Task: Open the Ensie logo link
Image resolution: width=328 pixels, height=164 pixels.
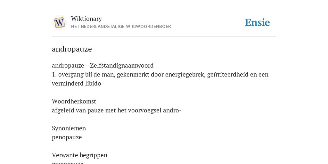Action: 258,23
